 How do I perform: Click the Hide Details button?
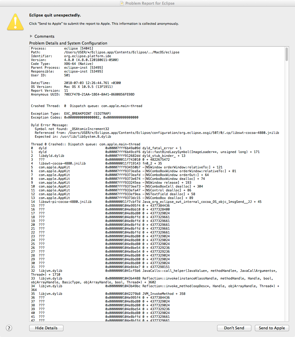point(46,328)
